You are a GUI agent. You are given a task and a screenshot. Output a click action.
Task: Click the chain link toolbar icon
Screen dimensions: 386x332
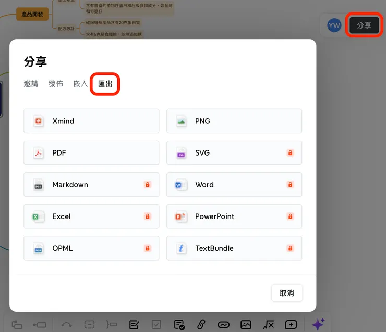pyautogui.click(x=201, y=325)
